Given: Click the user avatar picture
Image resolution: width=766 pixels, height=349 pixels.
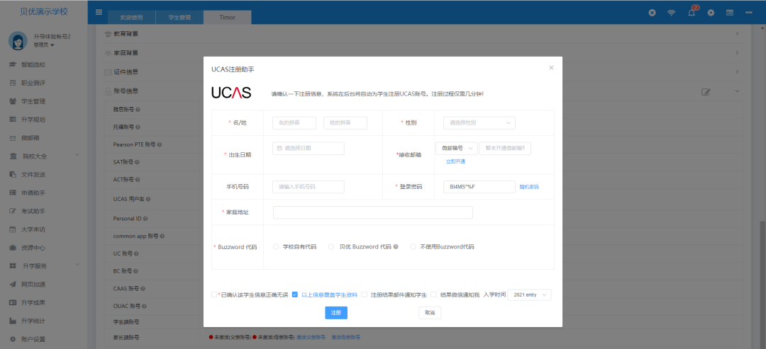Looking at the screenshot, I should tap(18, 40).
